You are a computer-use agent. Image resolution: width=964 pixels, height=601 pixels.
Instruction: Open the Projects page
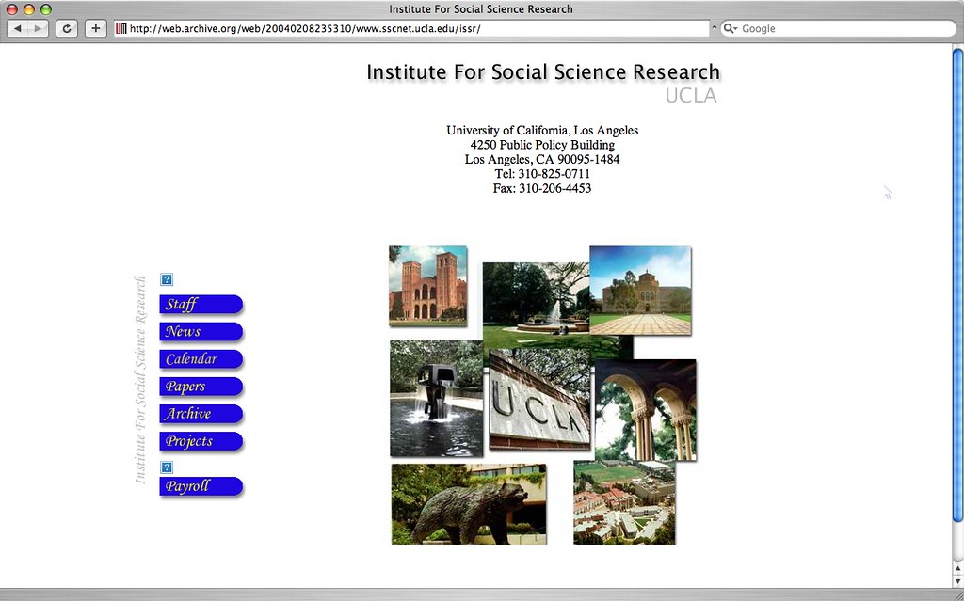click(x=200, y=440)
